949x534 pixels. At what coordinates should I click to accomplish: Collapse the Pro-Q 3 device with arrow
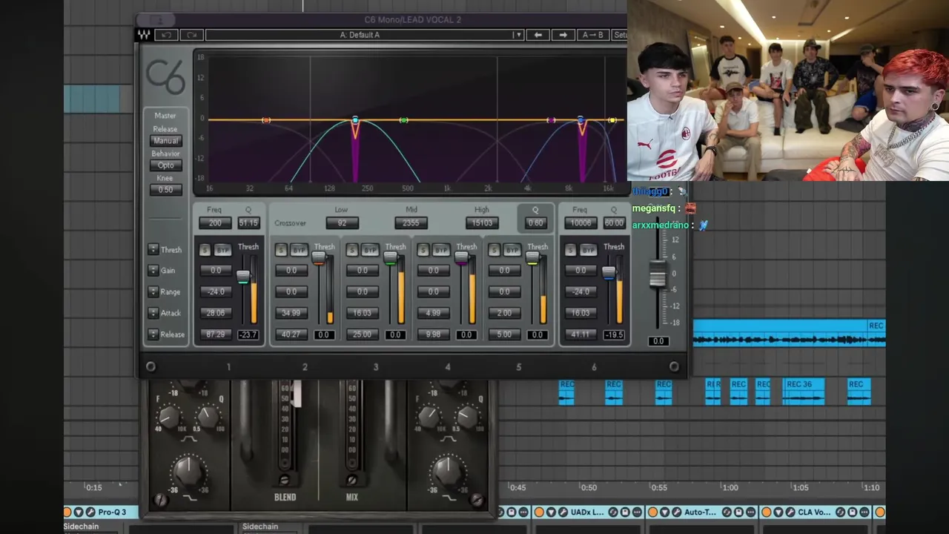click(79, 512)
